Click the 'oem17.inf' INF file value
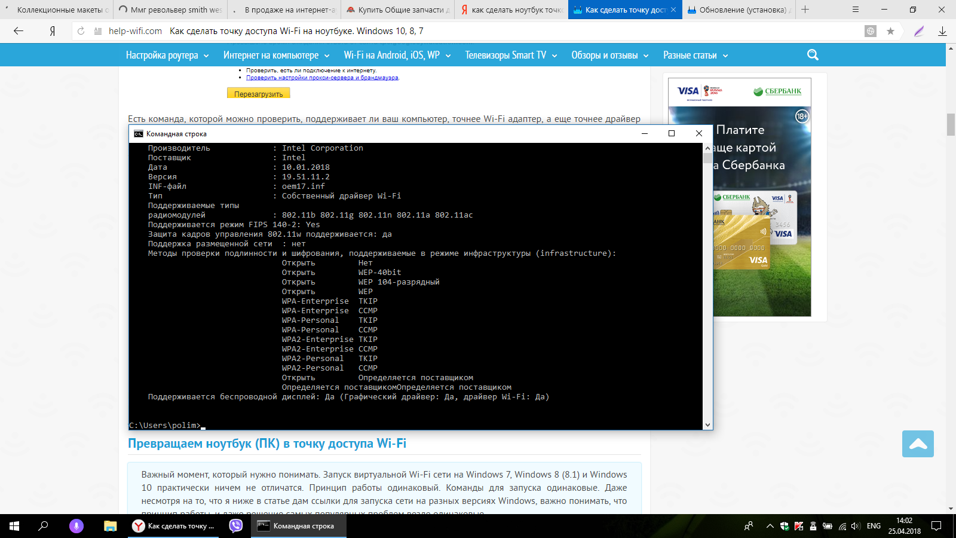The width and height of the screenshot is (956, 538). pos(304,187)
